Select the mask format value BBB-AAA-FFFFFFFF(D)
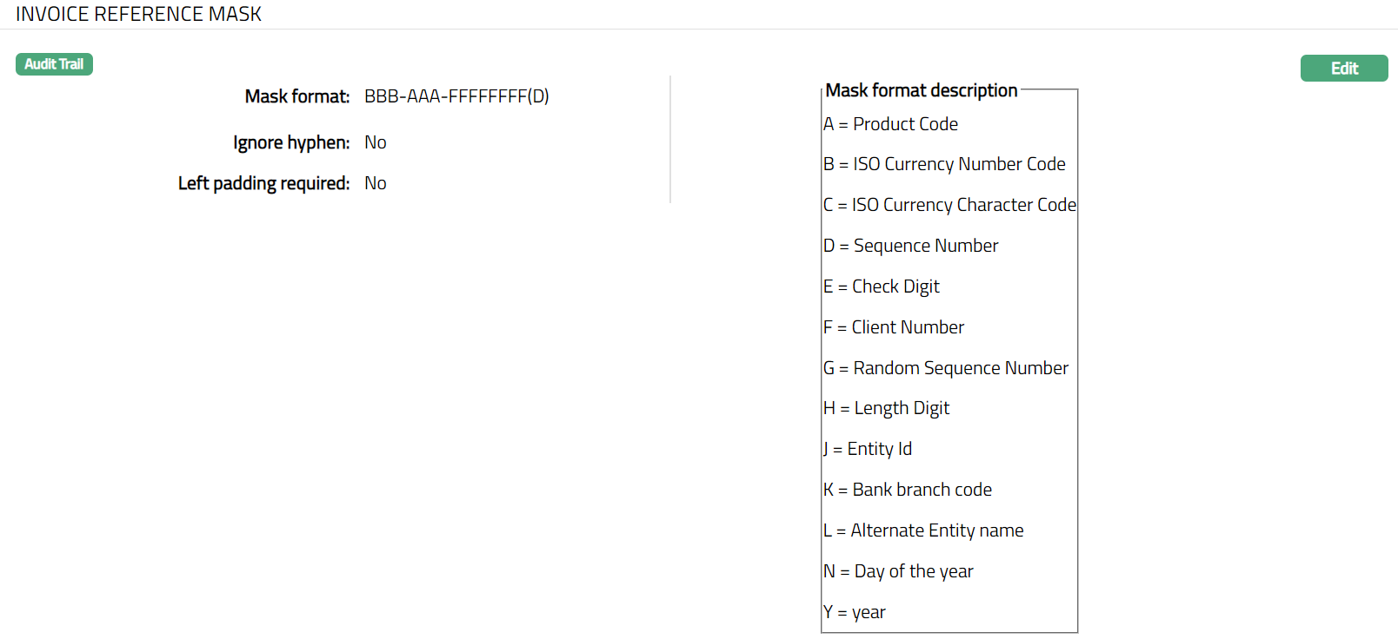 point(456,96)
